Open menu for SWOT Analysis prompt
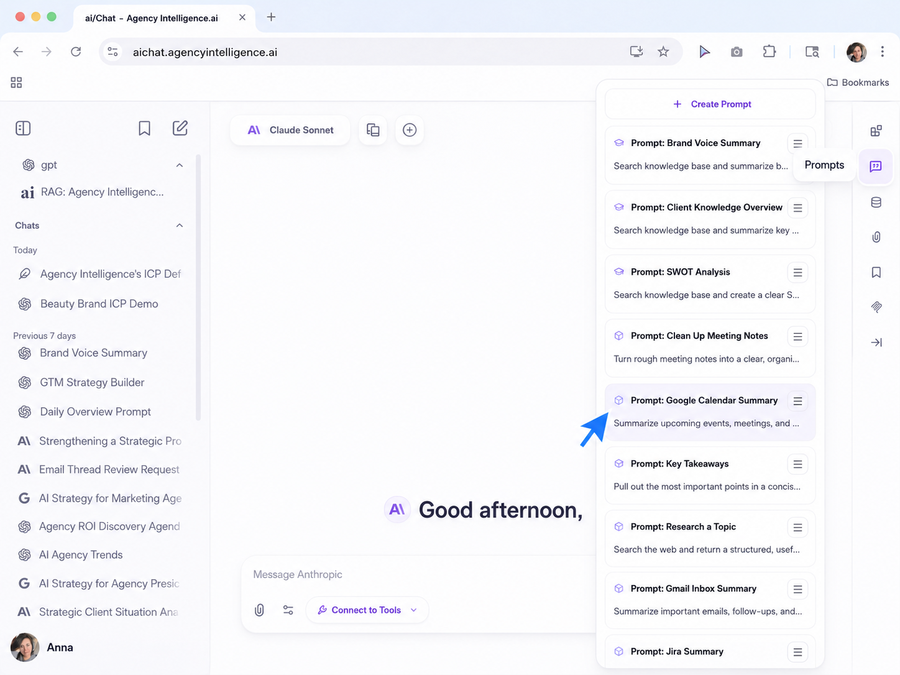 797,273
